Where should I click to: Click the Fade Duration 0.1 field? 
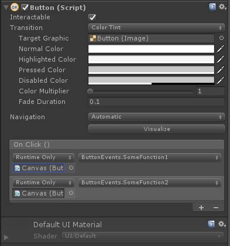coord(156,102)
